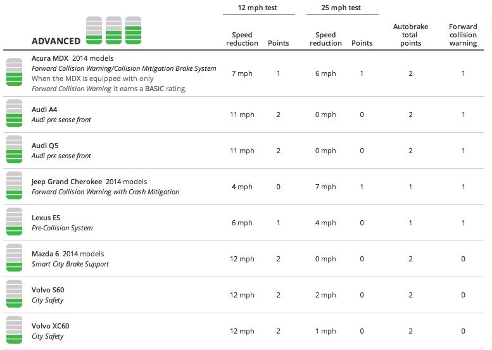Select the 'Audi Q5' model name
The image size is (492, 350).
tap(45, 146)
